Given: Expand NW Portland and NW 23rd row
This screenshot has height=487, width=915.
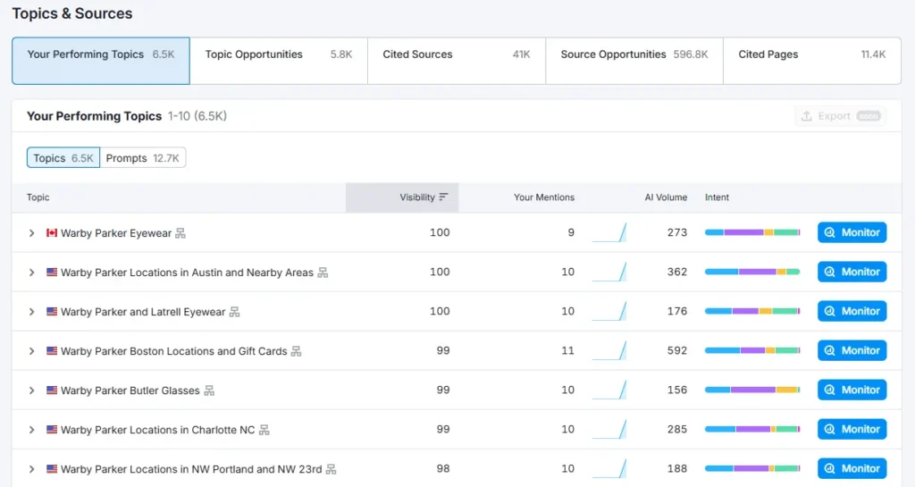Looking at the screenshot, I should [31, 469].
